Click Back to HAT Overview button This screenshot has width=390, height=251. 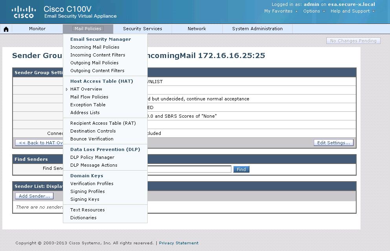[x=39, y=143]
